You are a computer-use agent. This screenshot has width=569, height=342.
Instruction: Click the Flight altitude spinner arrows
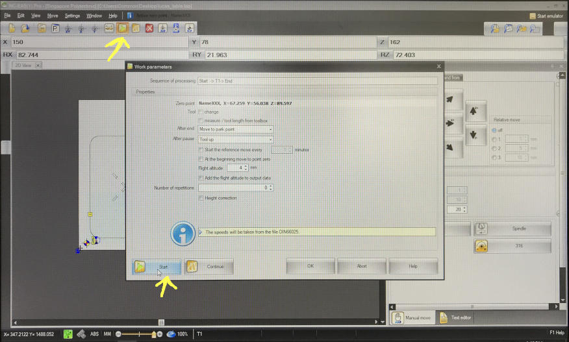[246, 167]
